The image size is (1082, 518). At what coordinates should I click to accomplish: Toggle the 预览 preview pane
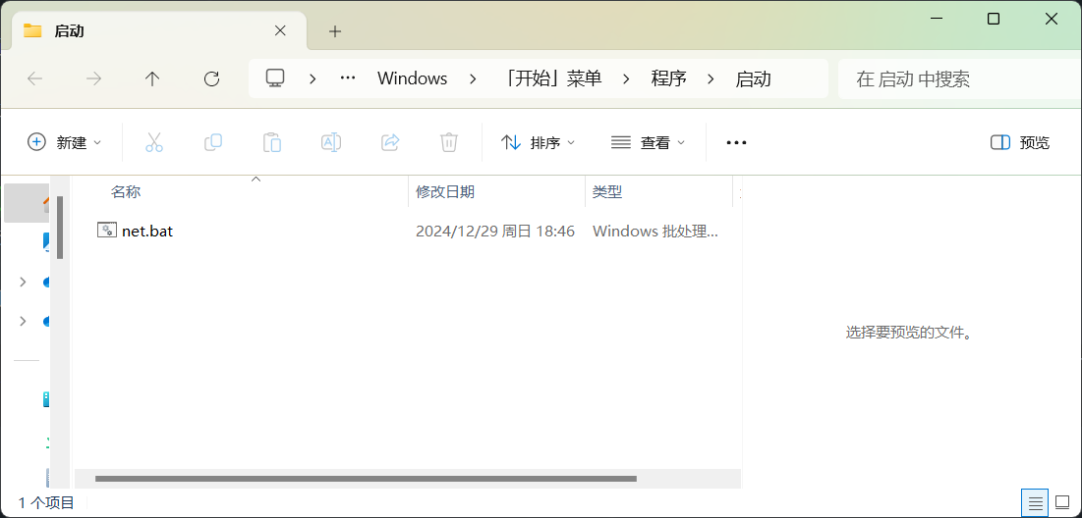tap(1020, 142)
